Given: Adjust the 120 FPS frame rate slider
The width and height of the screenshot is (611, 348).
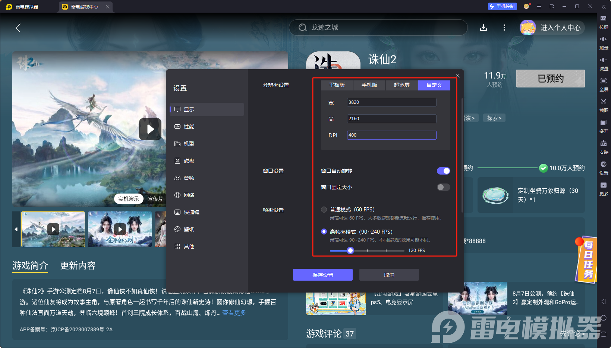Looking at the screenshot, I should click(350, 250).
